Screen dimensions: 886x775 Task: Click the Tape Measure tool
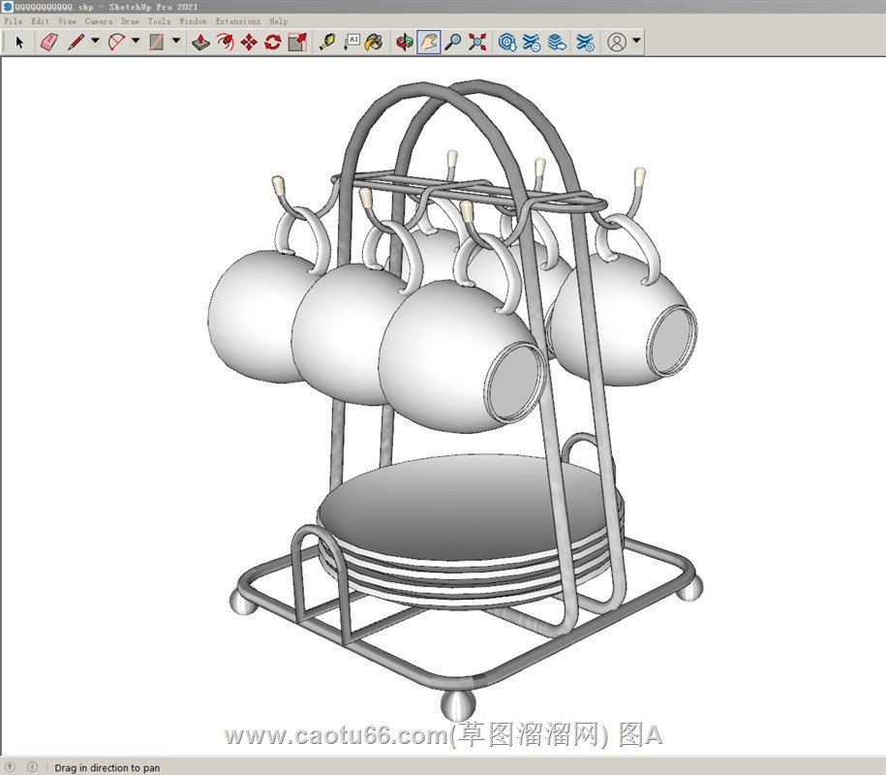pyautogui.click(x=327, y=43)
